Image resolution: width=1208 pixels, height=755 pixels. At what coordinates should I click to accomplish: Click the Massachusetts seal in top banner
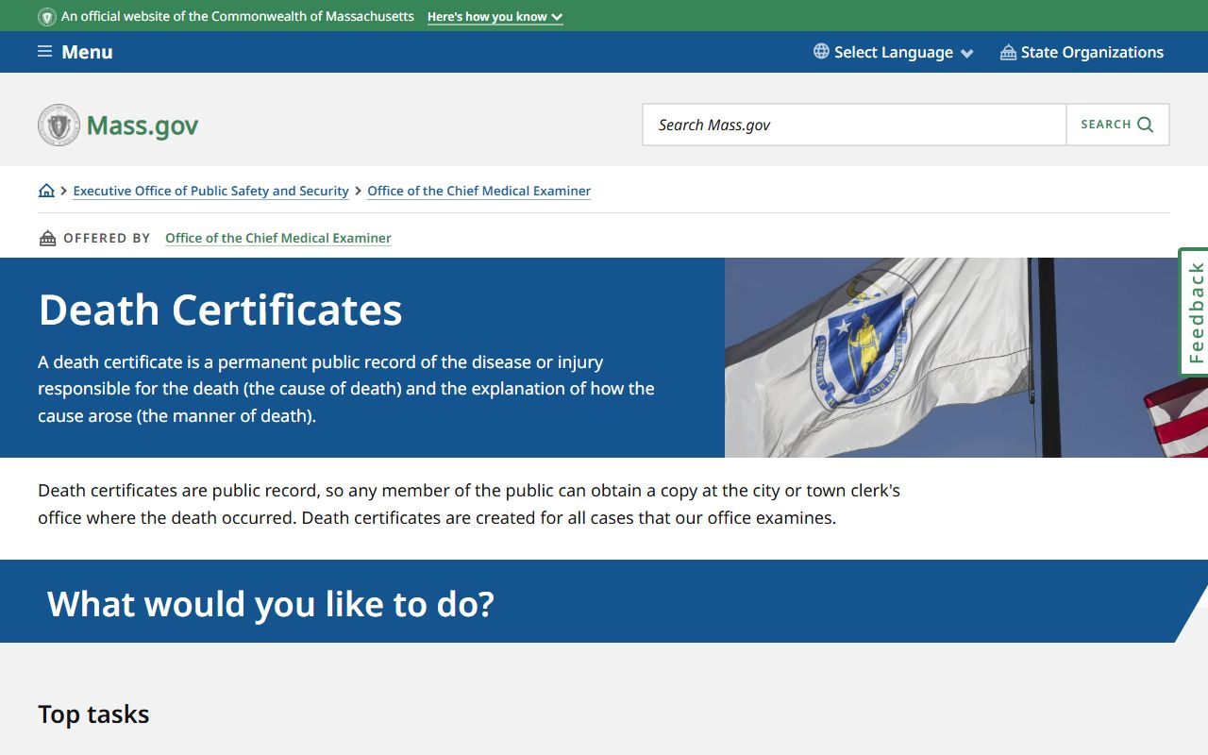click(x=47, y=17)
